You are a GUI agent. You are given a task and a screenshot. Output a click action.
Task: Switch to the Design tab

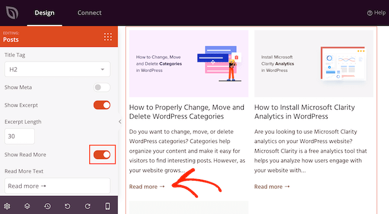click(45, 13)
